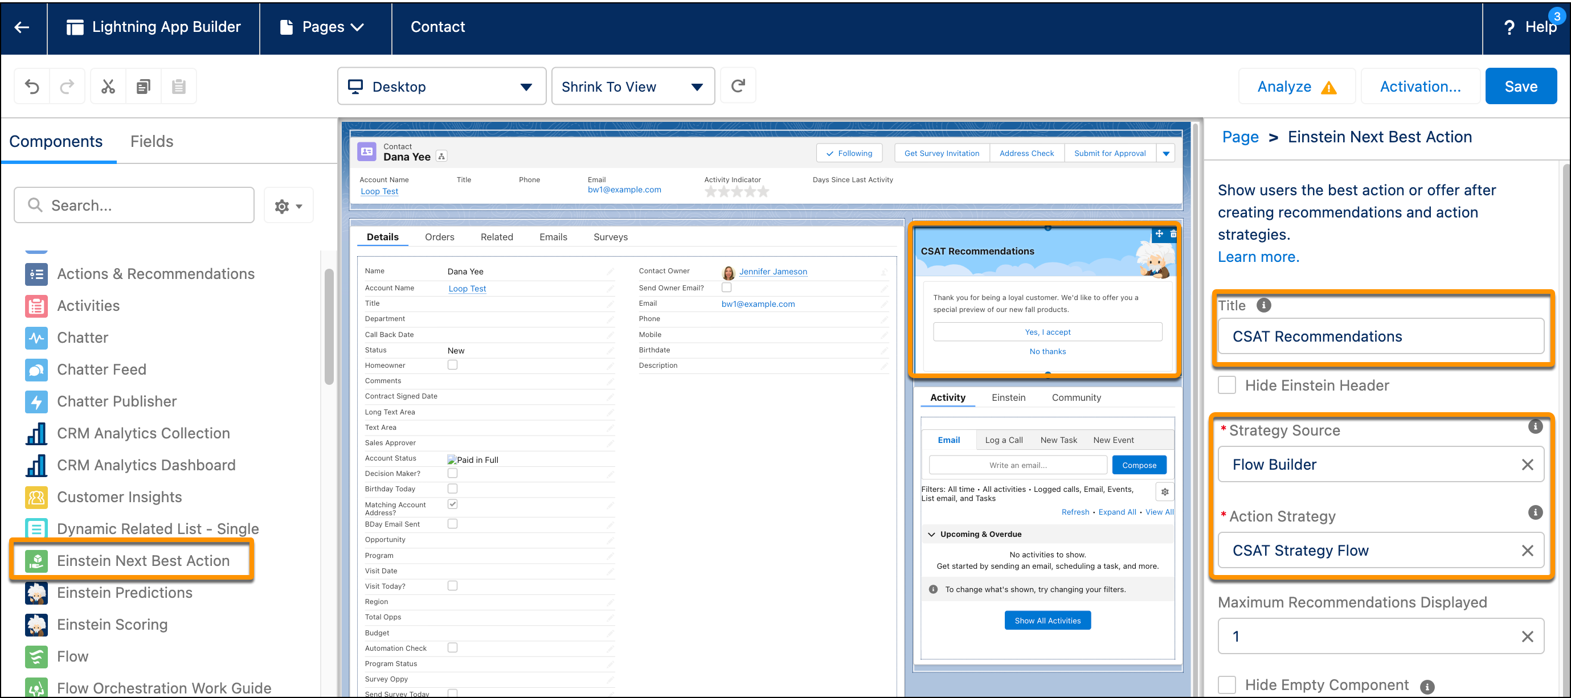
Task: Open the Shrink To View dropdown
Action: click(x=632, y=87)
